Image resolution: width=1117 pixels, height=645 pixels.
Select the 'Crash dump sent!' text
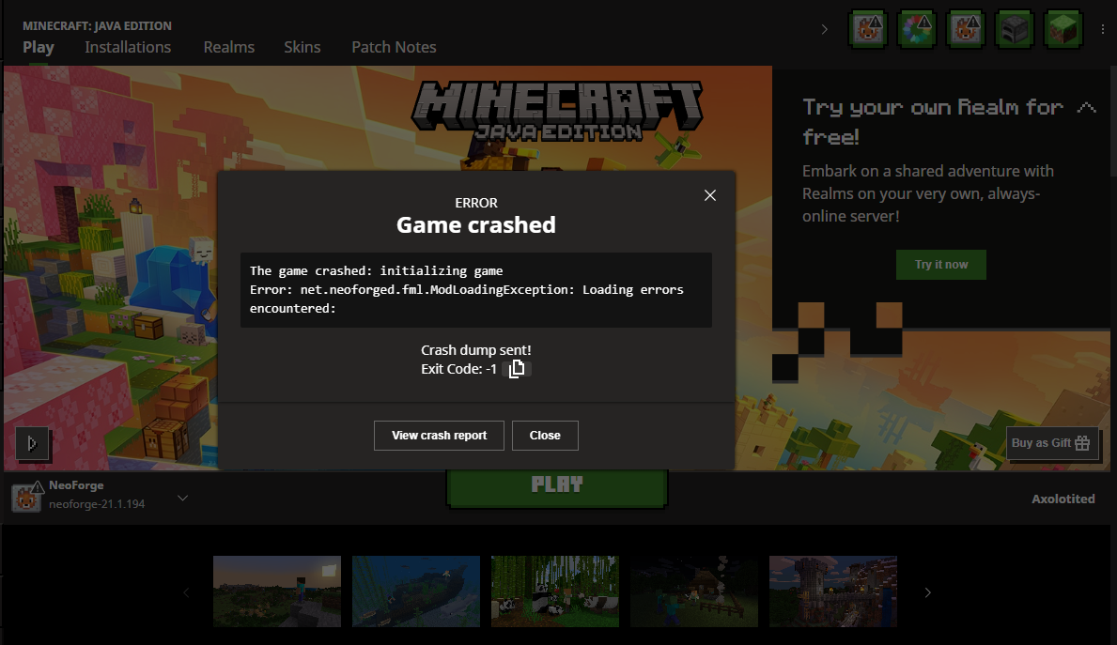point(476,350)
